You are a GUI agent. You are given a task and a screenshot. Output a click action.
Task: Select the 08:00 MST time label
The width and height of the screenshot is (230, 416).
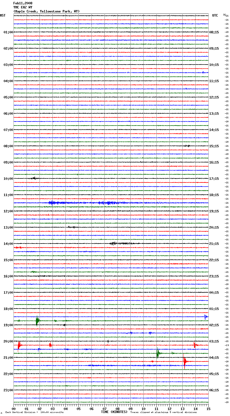(x=8, y=146)
